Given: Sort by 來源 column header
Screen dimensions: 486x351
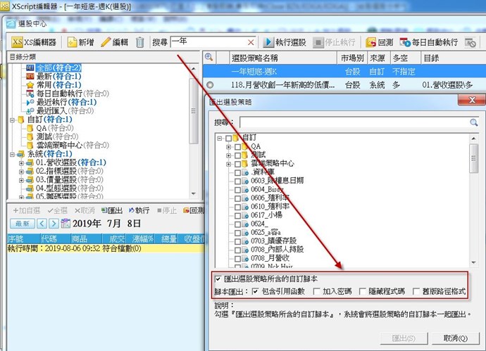Looking at the screenshot, I should pos(379,58).
